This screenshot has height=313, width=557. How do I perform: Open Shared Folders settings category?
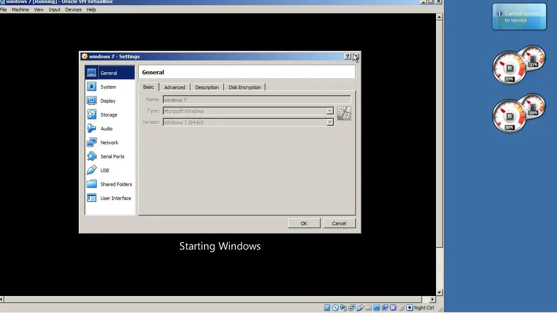(110, 184)
